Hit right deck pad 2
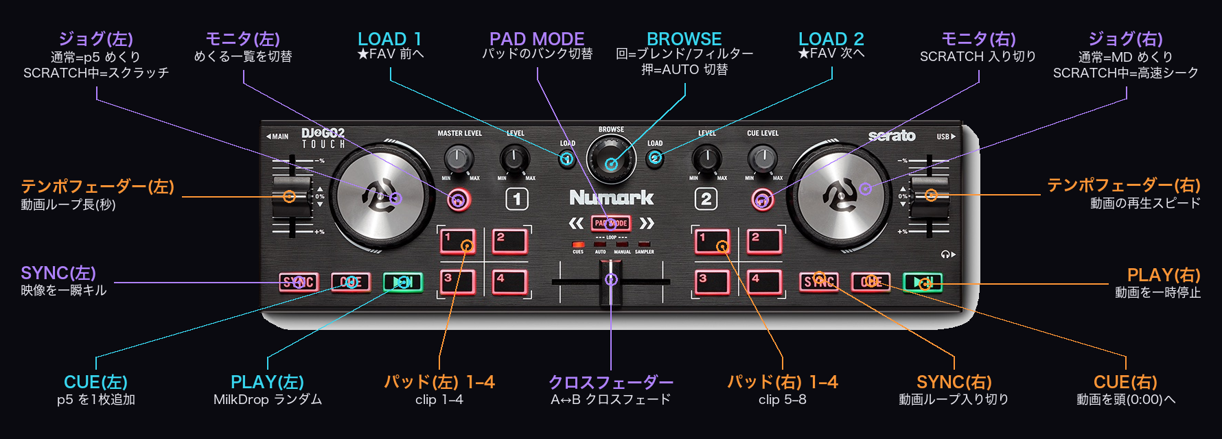Screen dimensions: 1222x439 tap(765, 241)
